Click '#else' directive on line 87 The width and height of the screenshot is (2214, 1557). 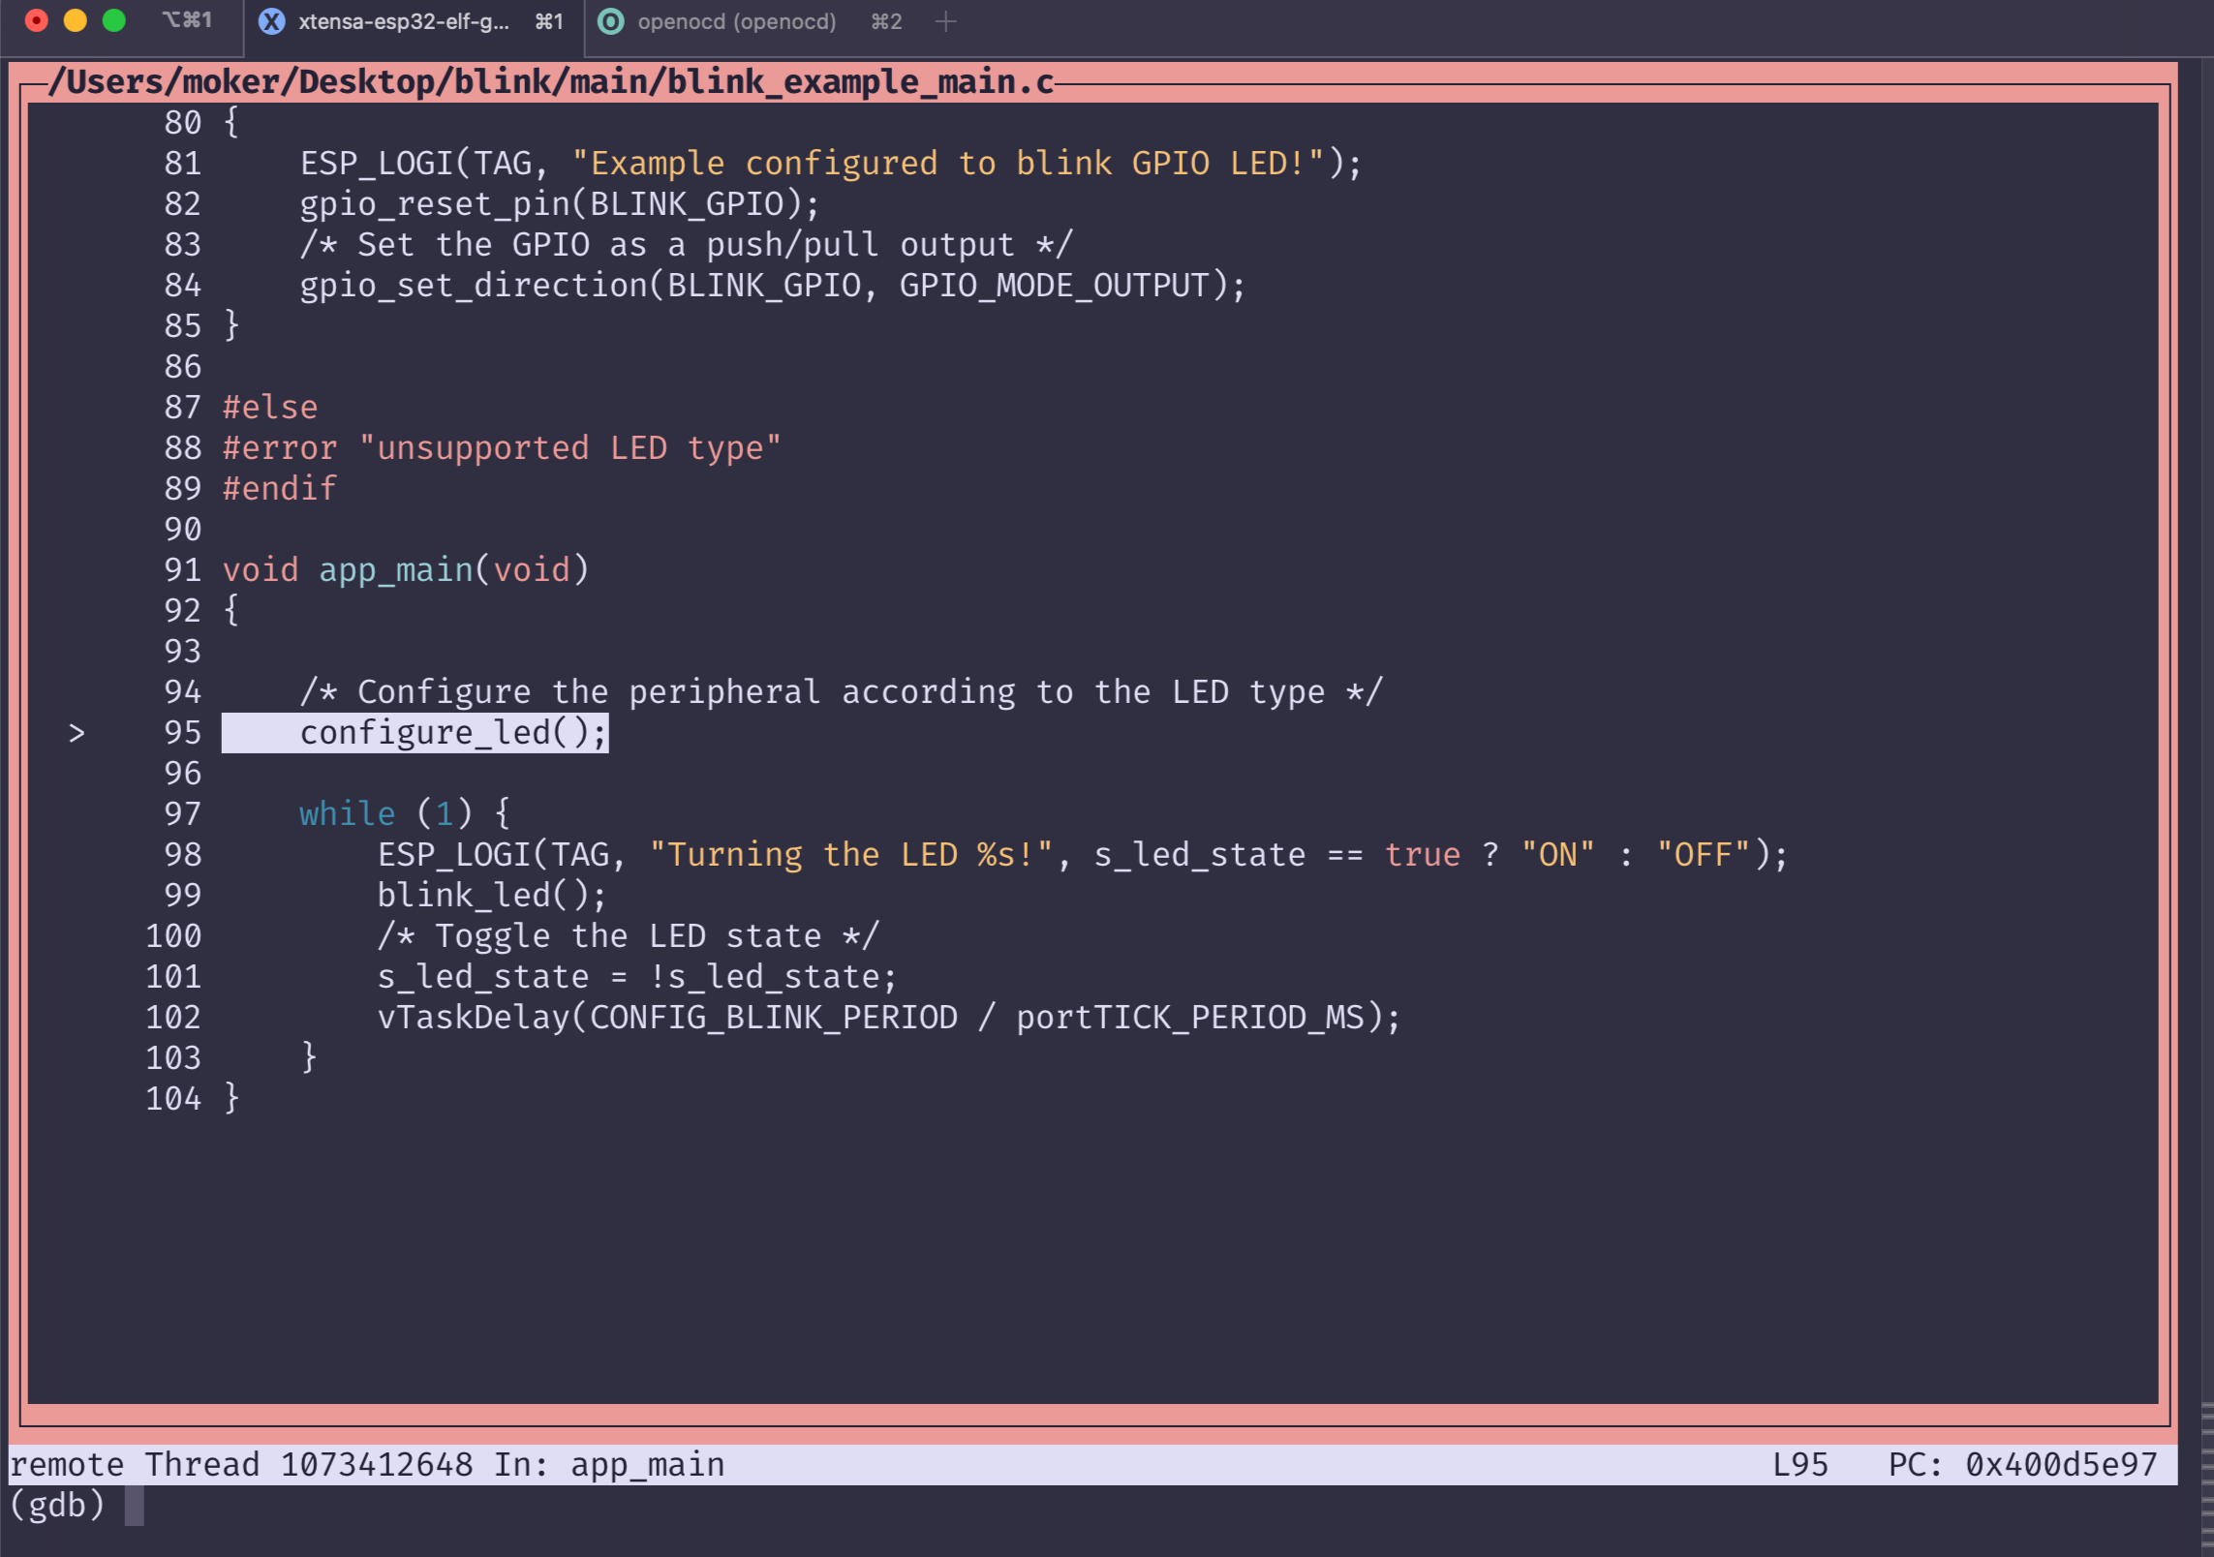pos(270,408)
